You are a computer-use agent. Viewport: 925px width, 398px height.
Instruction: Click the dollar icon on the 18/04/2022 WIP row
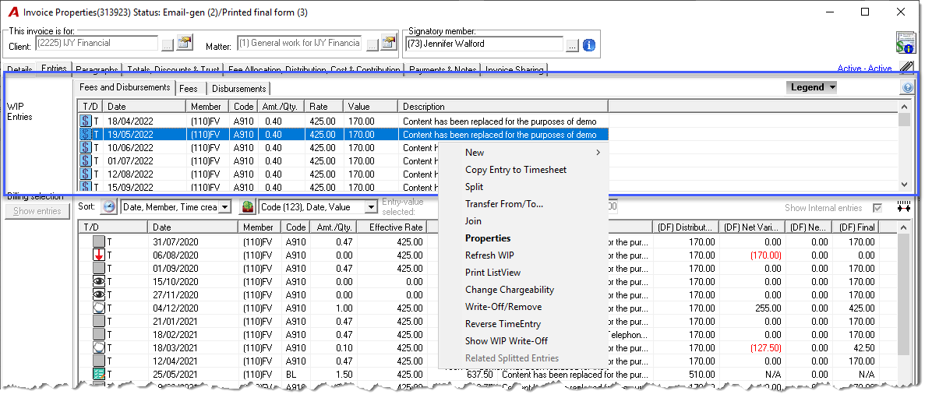coord(86,122)
